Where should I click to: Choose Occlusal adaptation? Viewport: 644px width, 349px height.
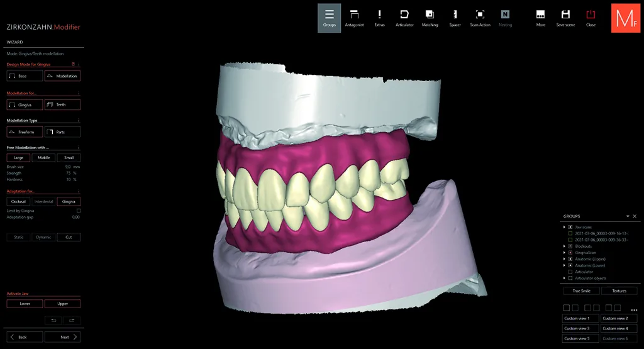[18, 202]
